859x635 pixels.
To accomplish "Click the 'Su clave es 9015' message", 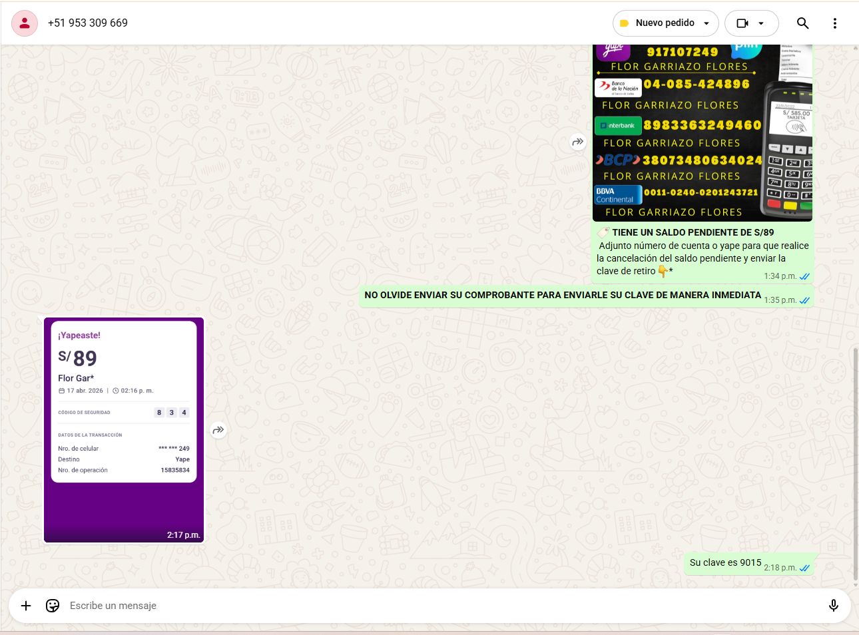I will coord(725,563).
